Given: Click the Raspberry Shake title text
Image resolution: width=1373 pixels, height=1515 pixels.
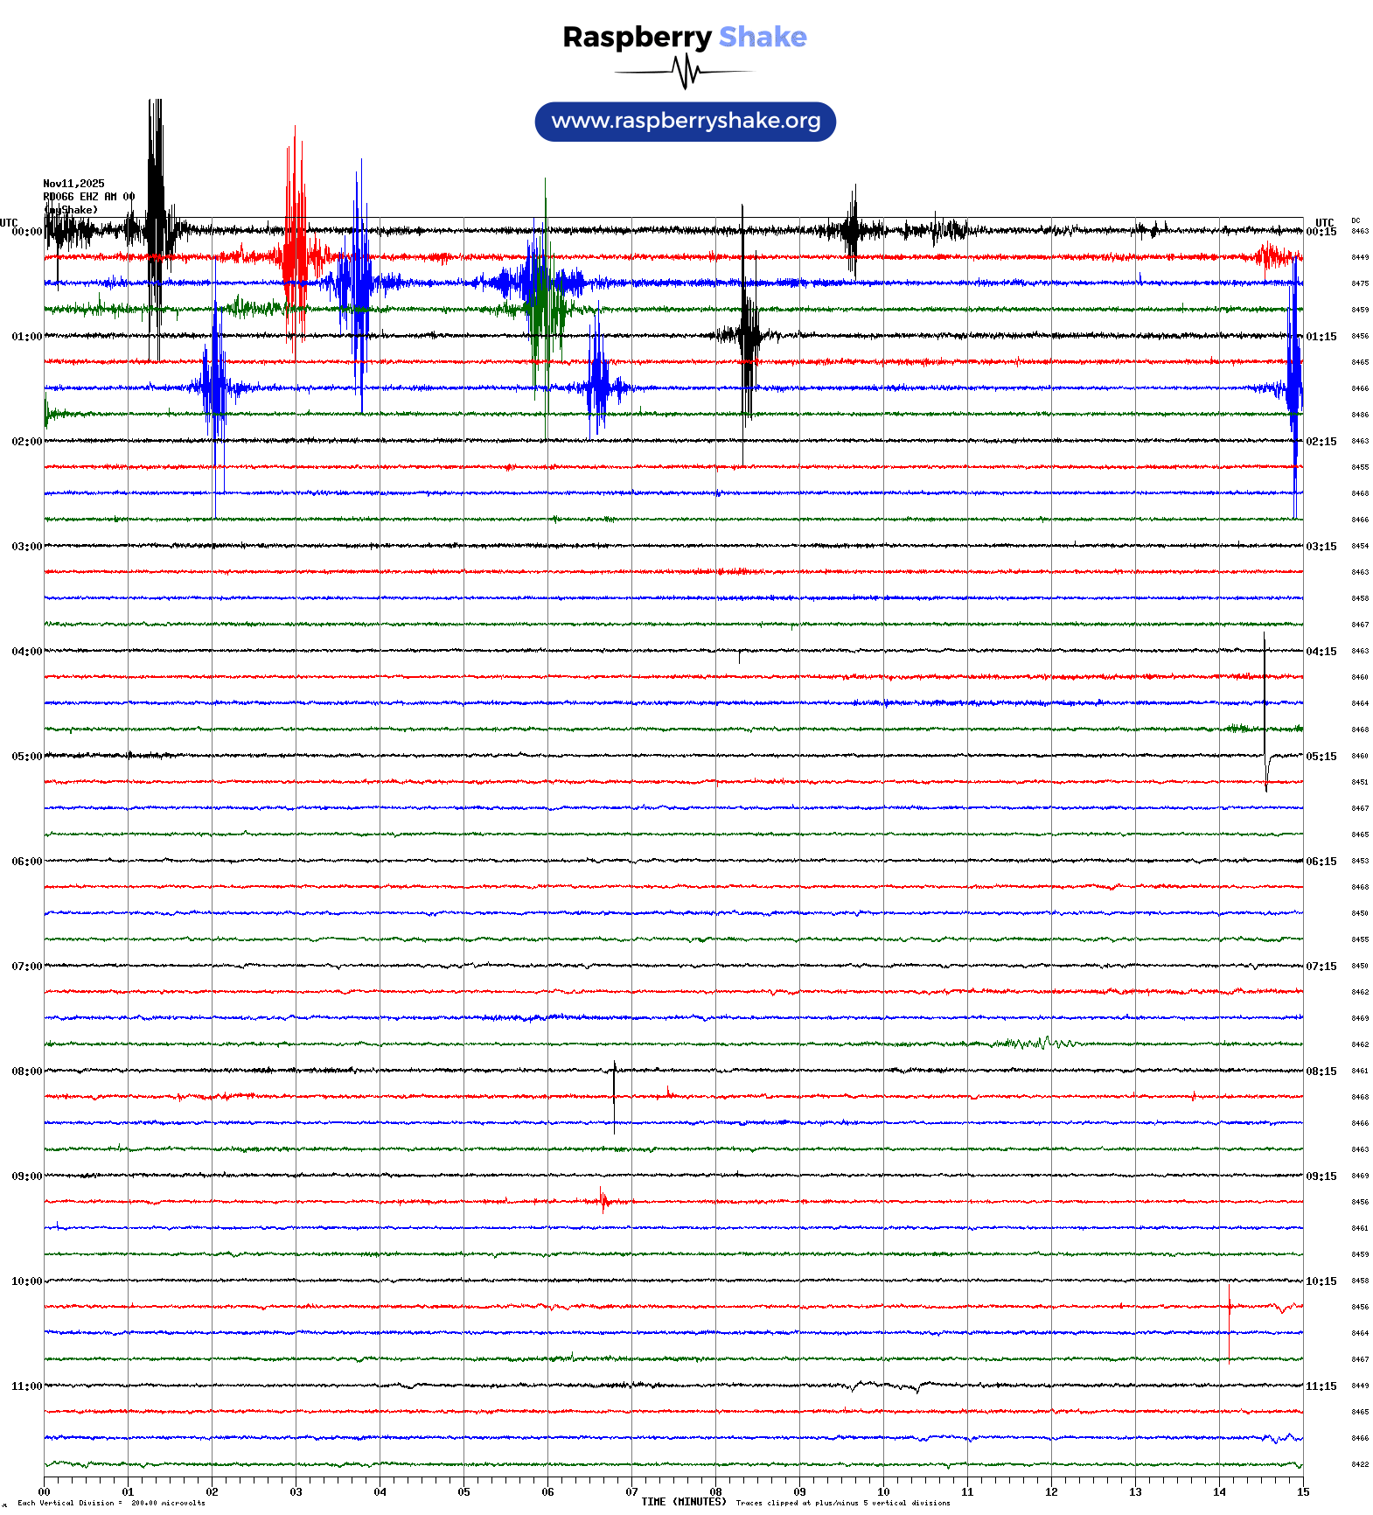Looking at the screenshot, I should 685,37.
